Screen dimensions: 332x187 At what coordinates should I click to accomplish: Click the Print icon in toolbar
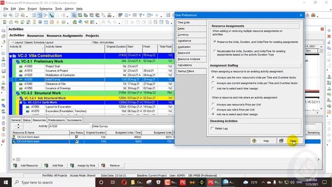click(5, 15)
